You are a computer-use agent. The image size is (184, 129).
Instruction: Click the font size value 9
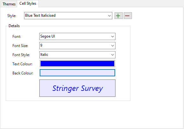point(41,45)
